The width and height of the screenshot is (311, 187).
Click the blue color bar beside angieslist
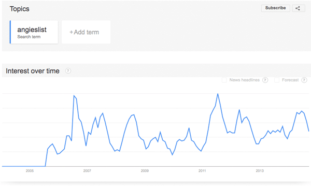[10, 32]
